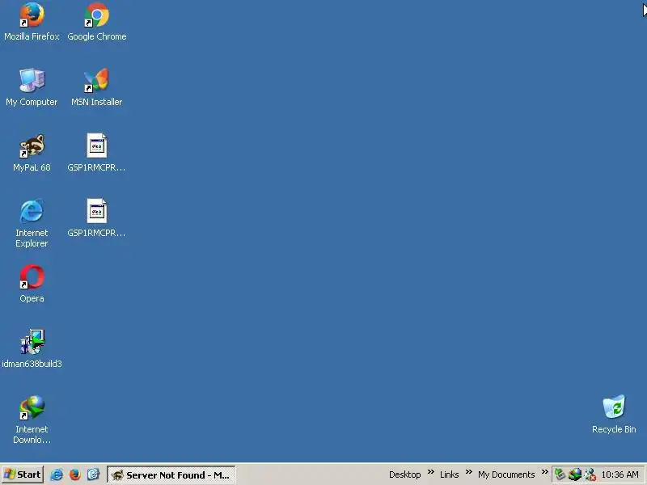Click the 10:36 AM system clock

coord(620,474)
